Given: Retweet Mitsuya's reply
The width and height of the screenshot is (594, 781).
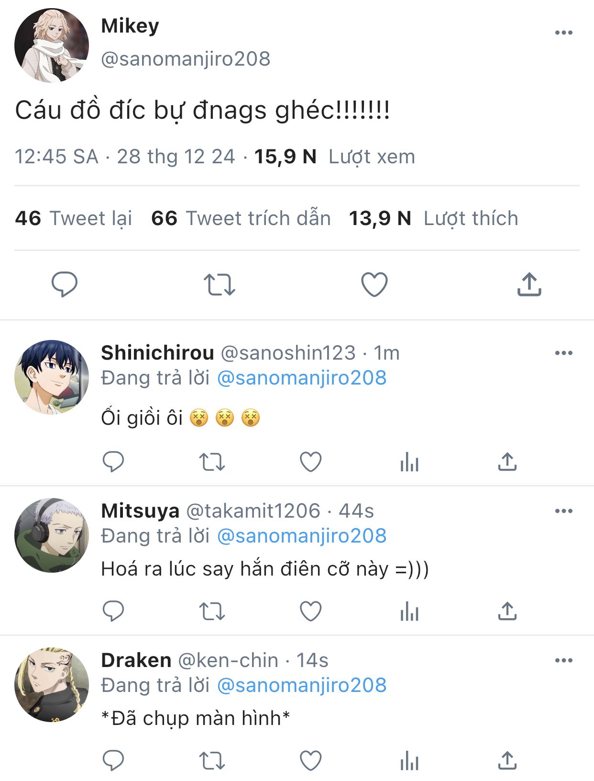Looking at the screenshot, I should click(x=212, y=611).
